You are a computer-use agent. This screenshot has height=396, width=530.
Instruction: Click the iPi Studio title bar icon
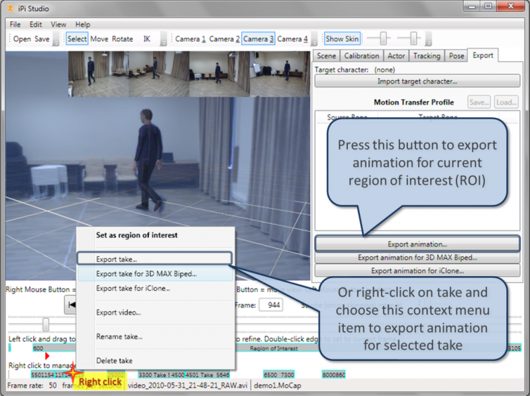click(x=11, y=9)
